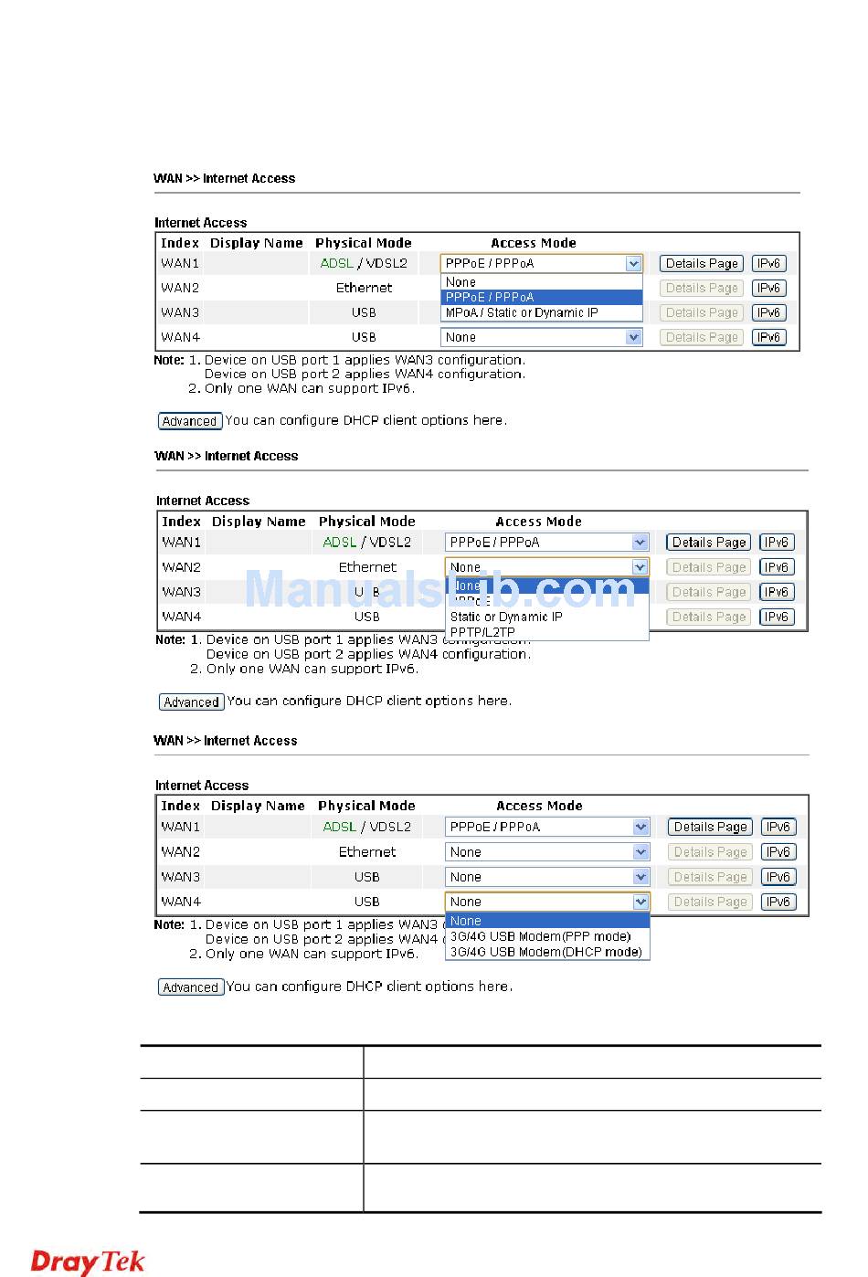The image size is (868, 1277).
Task: Click WAN3 IPv6 button in top panel
Action: (769, 312)
